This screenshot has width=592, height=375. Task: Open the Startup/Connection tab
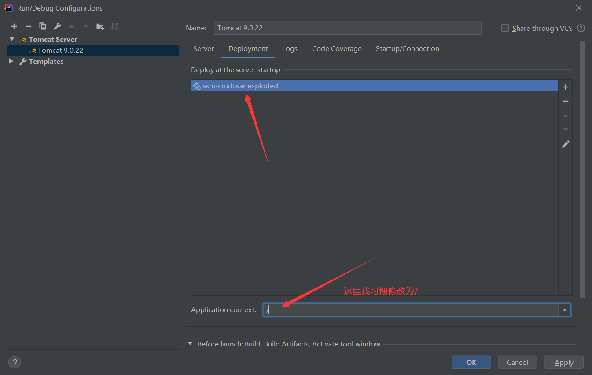408,49
